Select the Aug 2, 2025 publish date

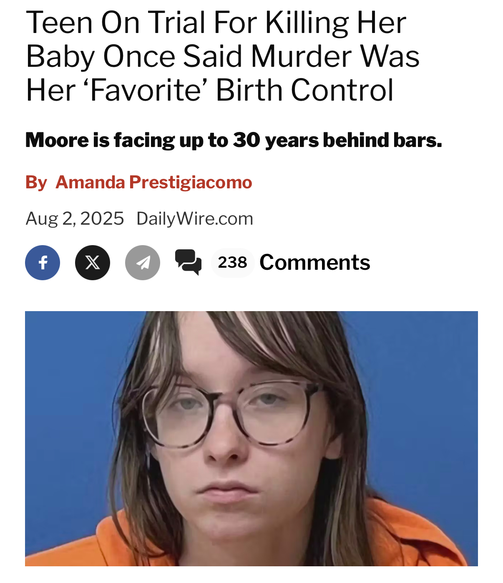coord(75,218)
